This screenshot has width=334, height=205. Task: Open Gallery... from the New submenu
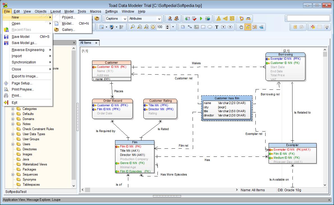tap(72, 30)
